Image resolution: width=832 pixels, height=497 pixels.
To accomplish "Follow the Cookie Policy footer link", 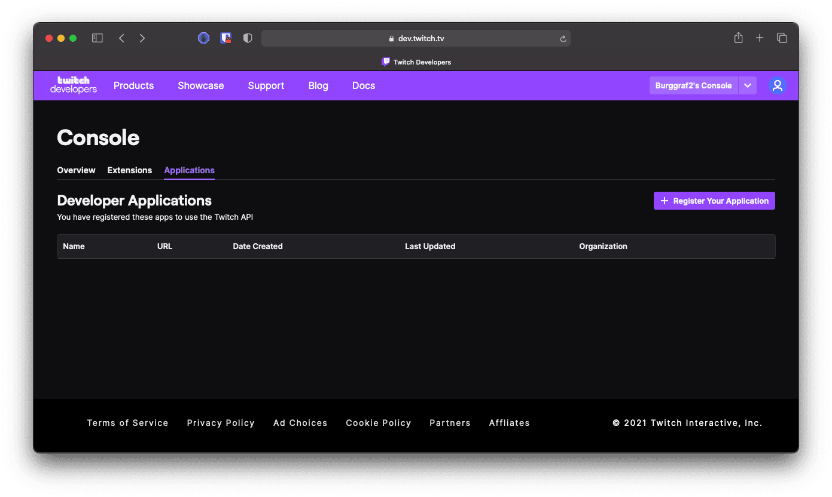I will point(378,423).
